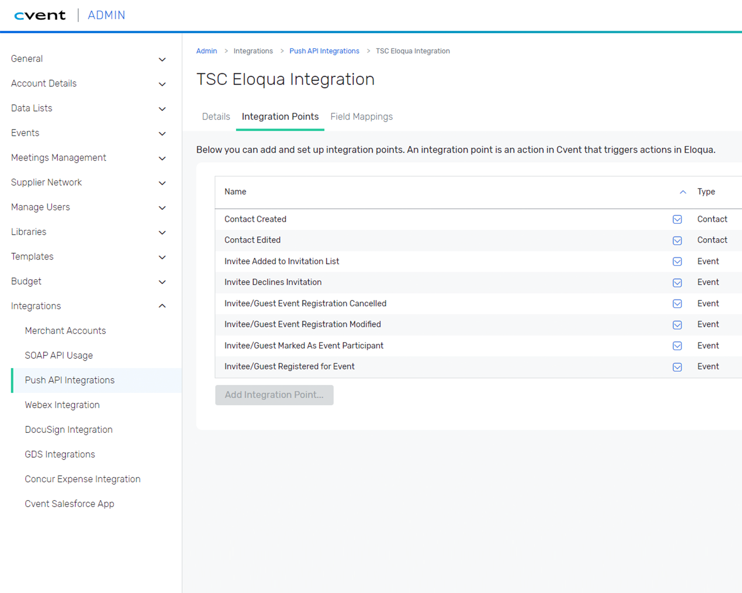Toggle the Name column sort order
Screen dimensions: 742x593
683,192
